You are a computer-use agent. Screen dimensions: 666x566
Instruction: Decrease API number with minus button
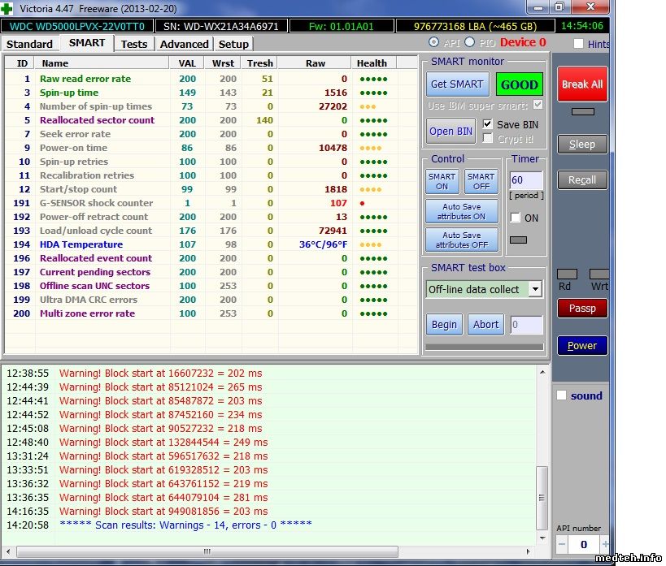[x=562, y=543]
